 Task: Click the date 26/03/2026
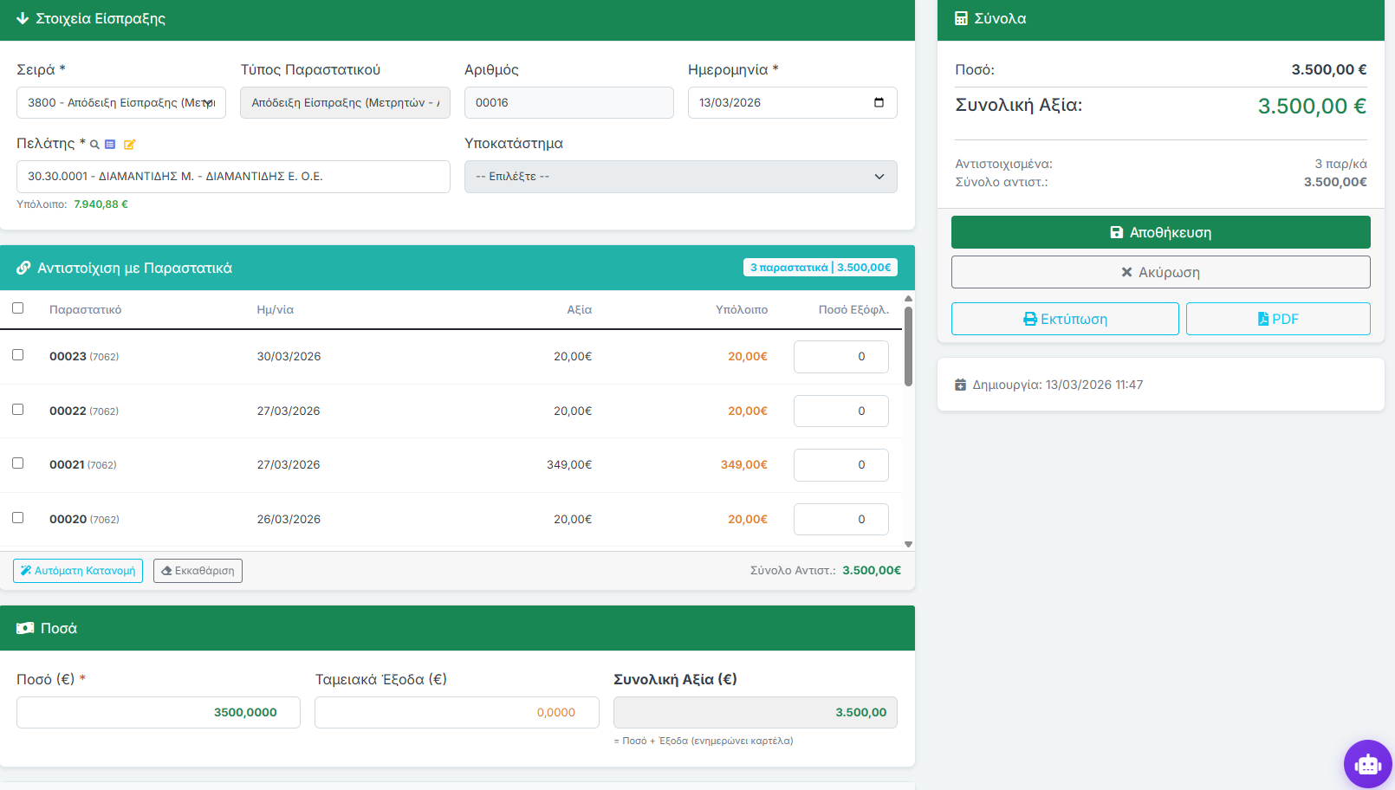click(x=289, y=519)
